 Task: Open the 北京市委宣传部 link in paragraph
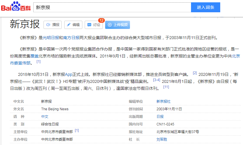click(x=20, y=63)
